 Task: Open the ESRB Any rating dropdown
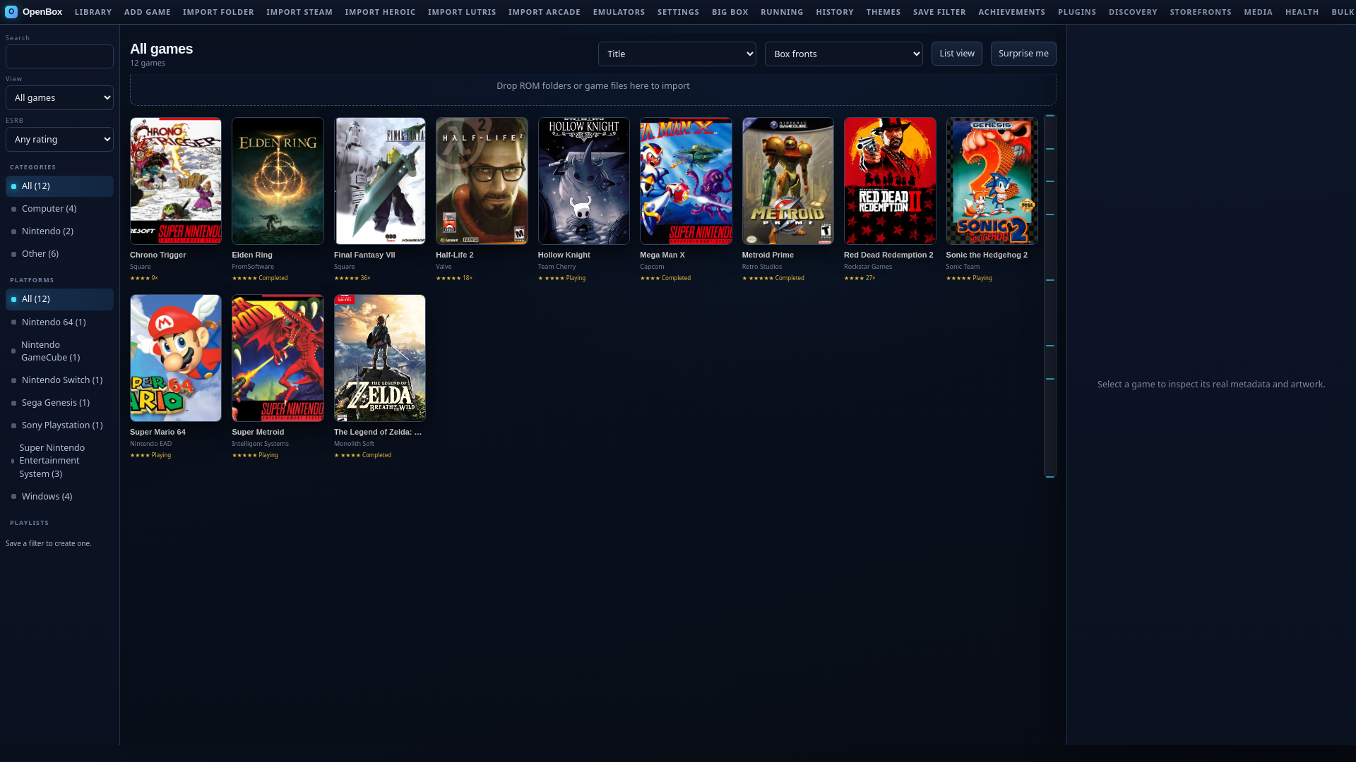[59, 139]
